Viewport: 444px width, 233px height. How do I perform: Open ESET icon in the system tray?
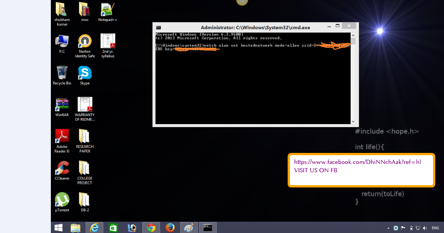click(x=395, y=228)
